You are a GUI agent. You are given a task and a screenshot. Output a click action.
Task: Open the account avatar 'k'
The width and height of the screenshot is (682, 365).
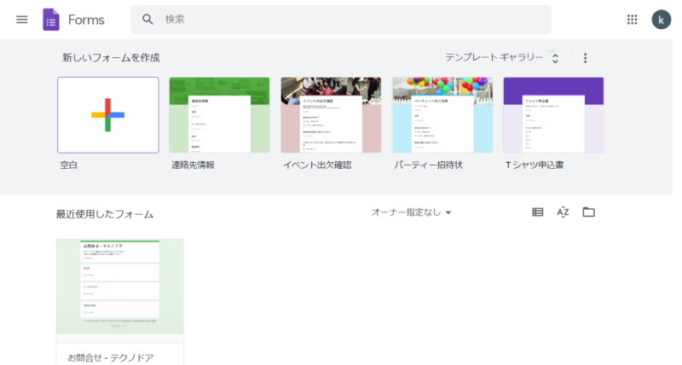pos(661,20)
